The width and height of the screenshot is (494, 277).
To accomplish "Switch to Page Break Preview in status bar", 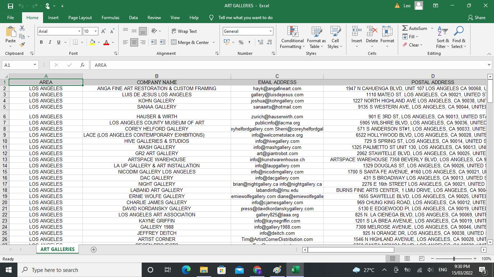I will pos(421,259).
